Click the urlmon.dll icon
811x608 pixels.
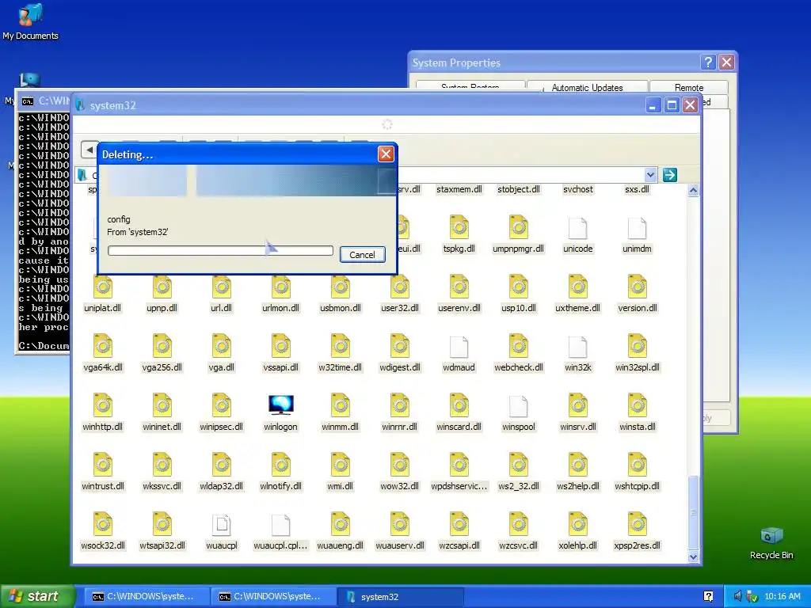click(x=281, y=287)
